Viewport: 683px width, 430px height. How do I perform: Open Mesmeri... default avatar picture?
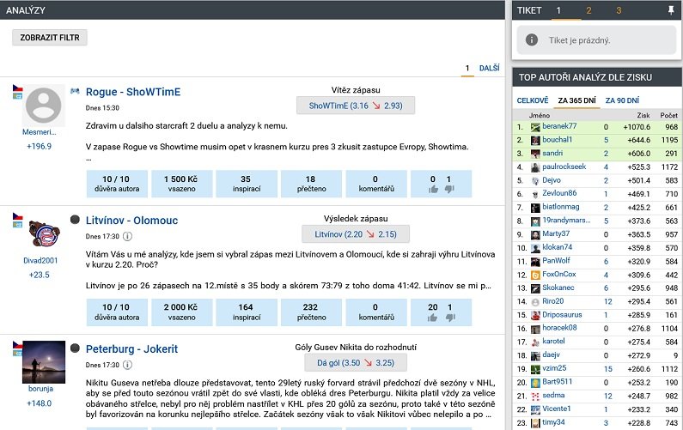(43, 106)
